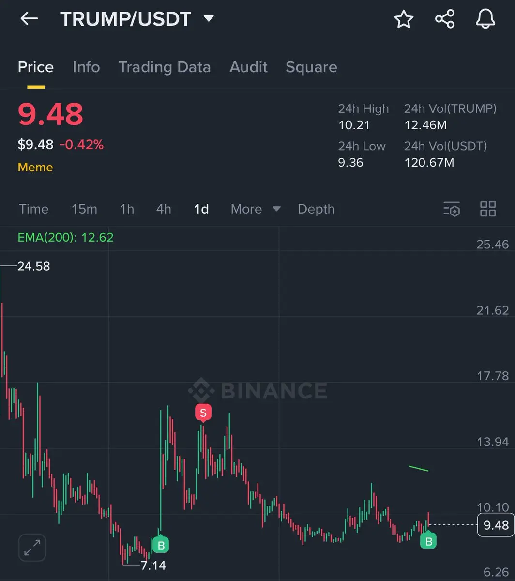Tap the 13.94 price axis label
Image resolution: width=515 pixels, height=581 pixels.
[x=492, y=442]
